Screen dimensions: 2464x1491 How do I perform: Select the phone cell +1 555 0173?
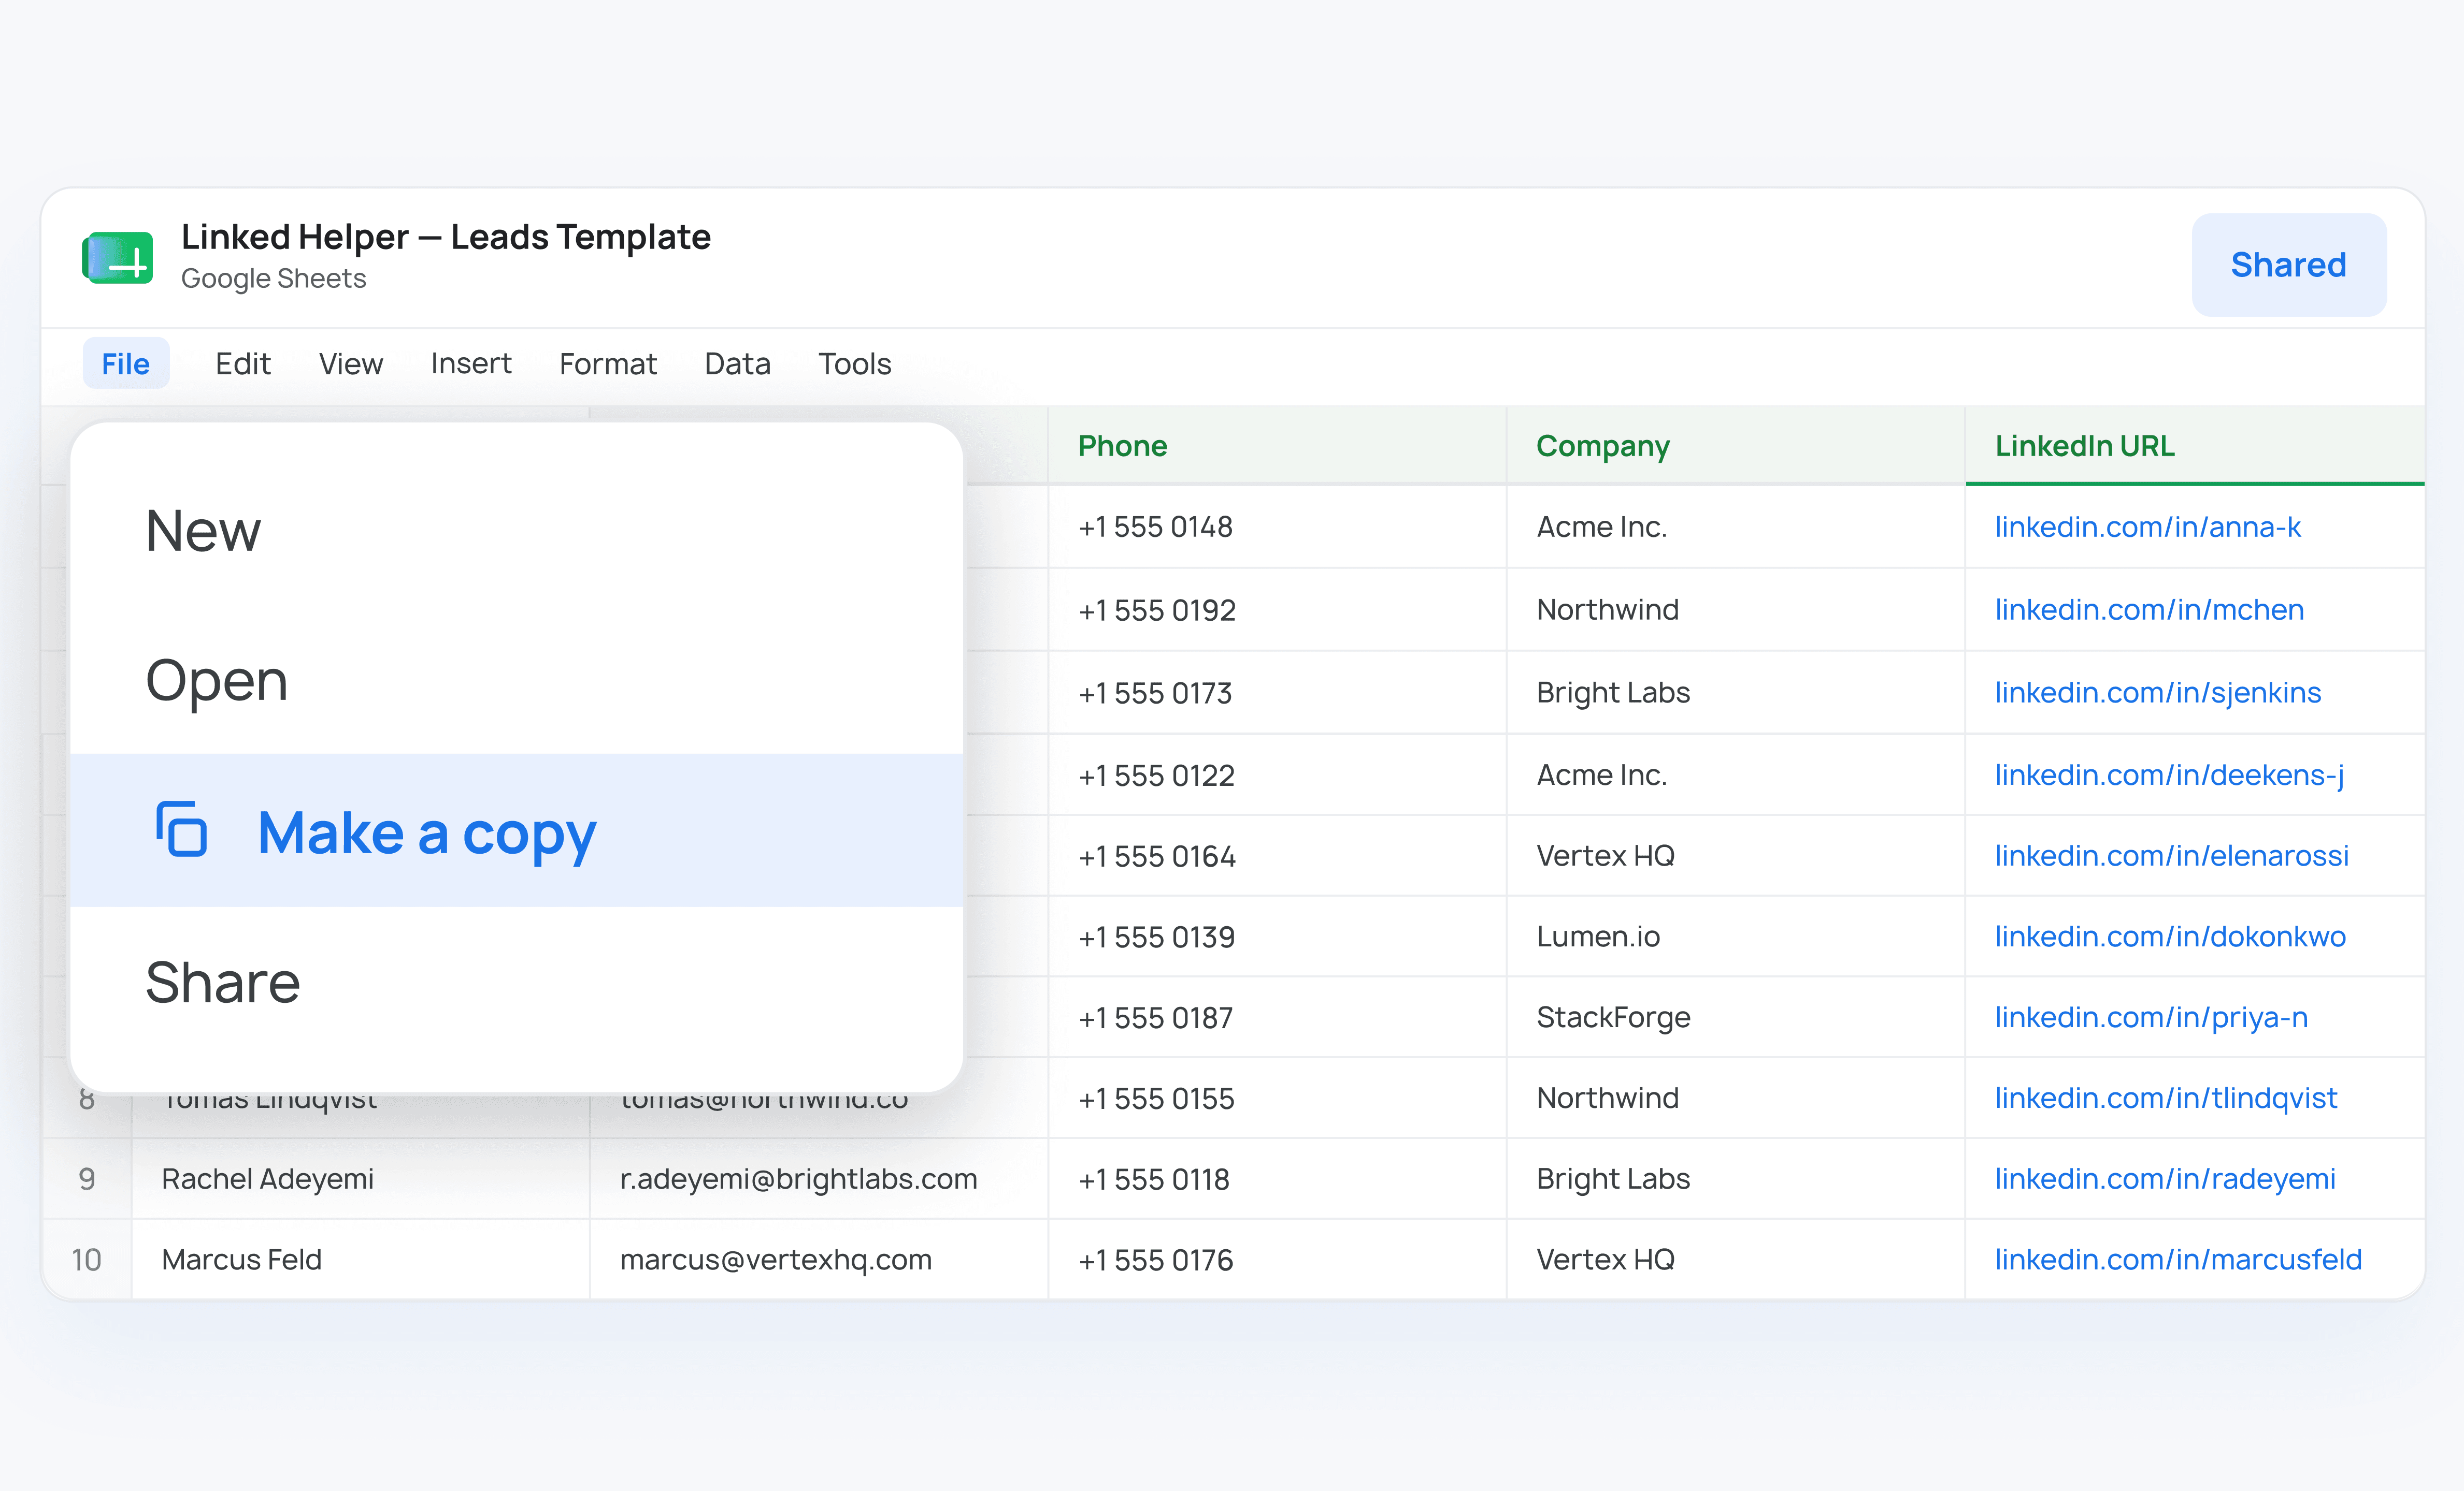click(1277, 693)
